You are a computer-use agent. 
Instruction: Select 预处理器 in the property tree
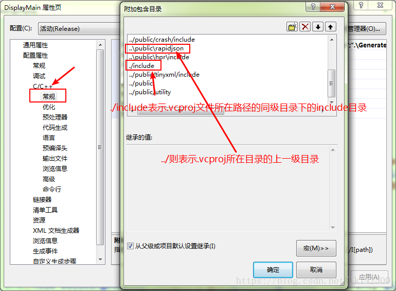point(55,117)
